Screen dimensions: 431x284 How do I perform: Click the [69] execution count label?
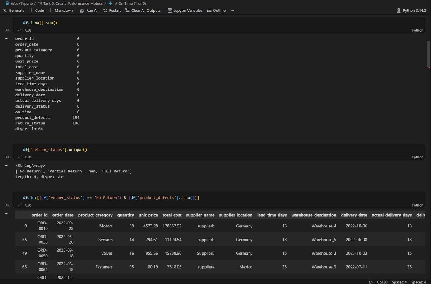(8, 205)
